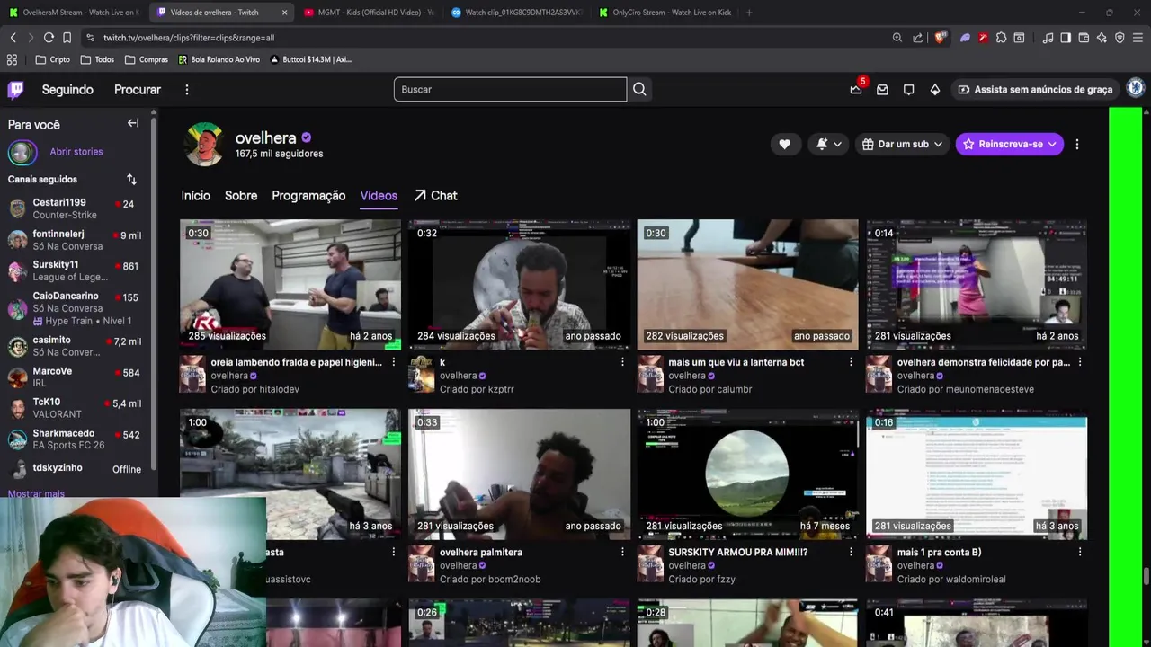The image size is (1151, 647).
Task: Open channel options three-dot menu beside Reinscreva-se
Action: point(1077,144)
